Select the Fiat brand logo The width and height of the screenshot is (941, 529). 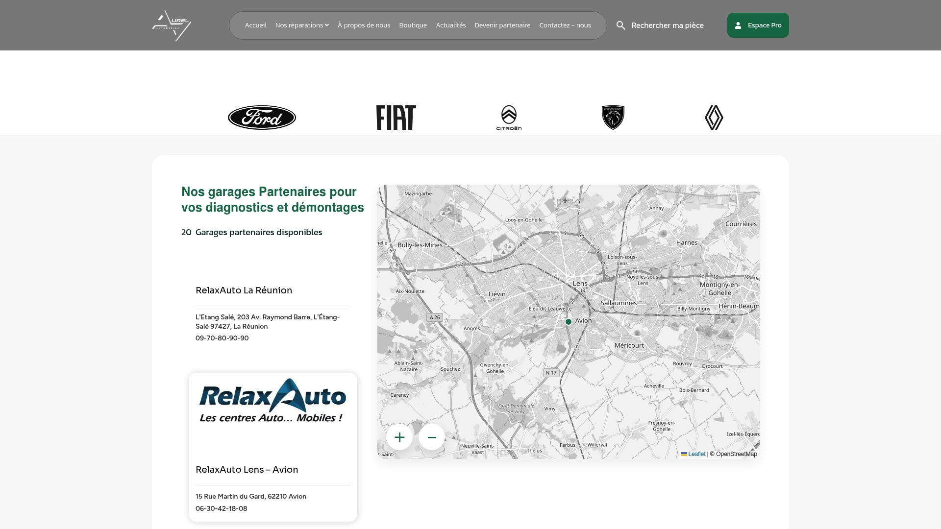click(396, 118)
